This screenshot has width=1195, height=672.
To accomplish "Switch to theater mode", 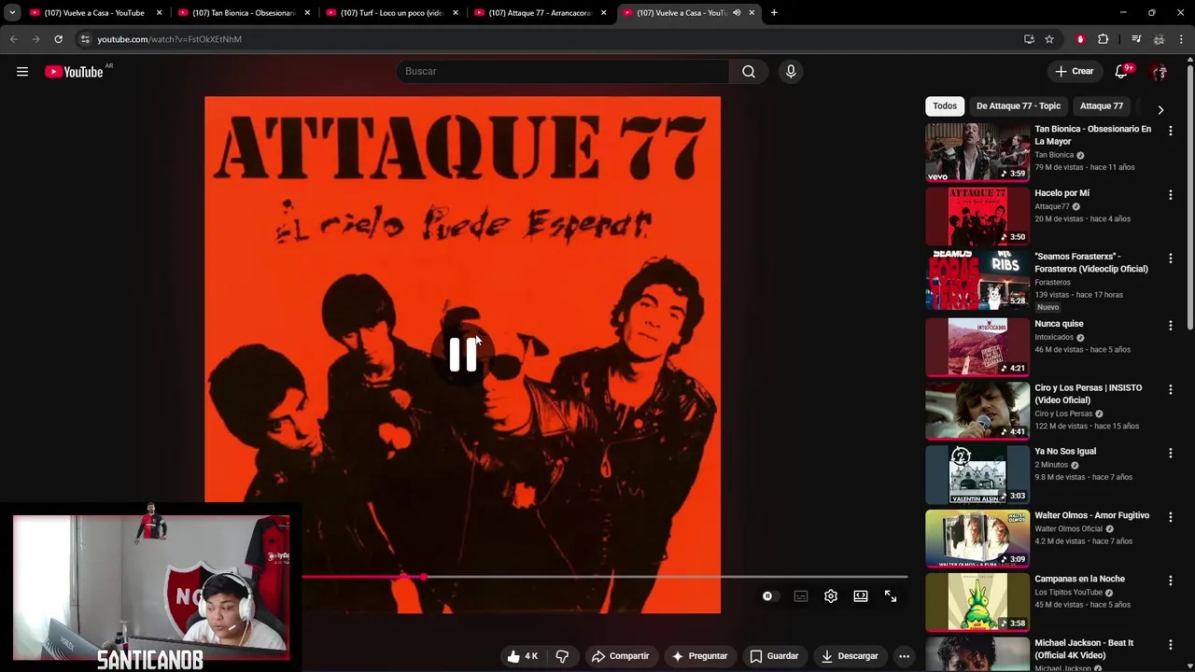I will tap(861, 596).
